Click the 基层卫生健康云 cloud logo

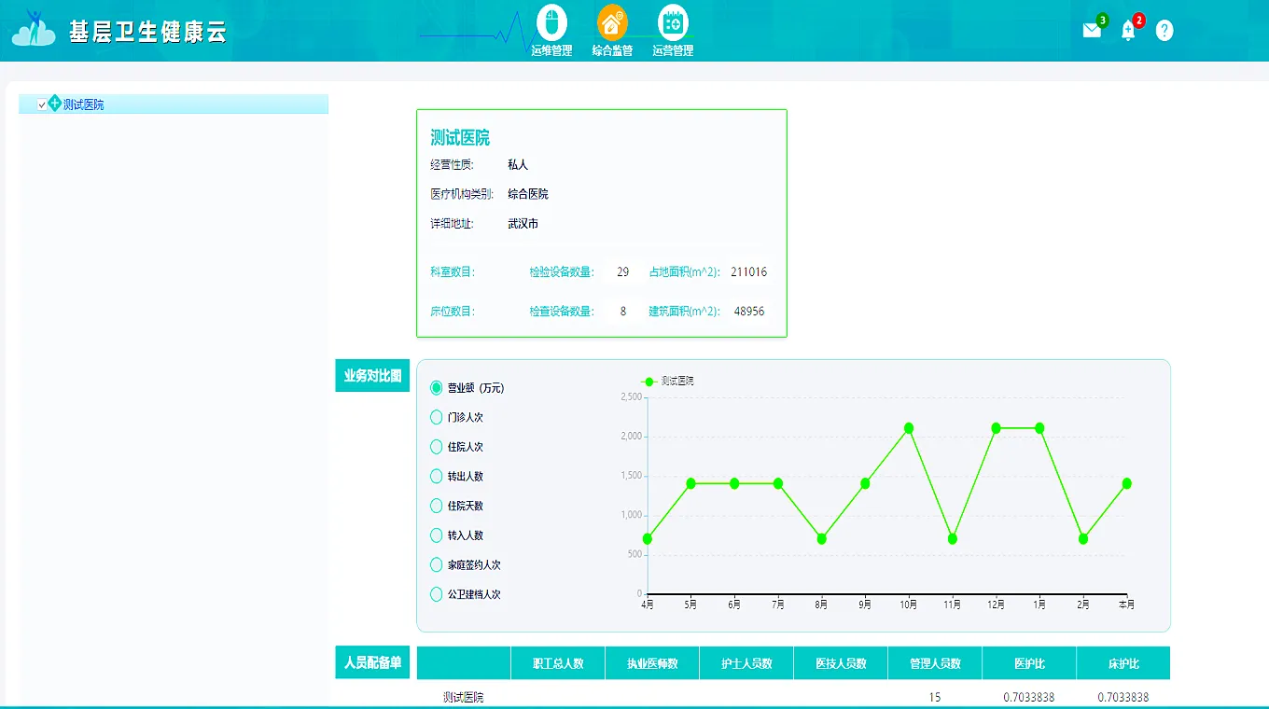(34, 31)
